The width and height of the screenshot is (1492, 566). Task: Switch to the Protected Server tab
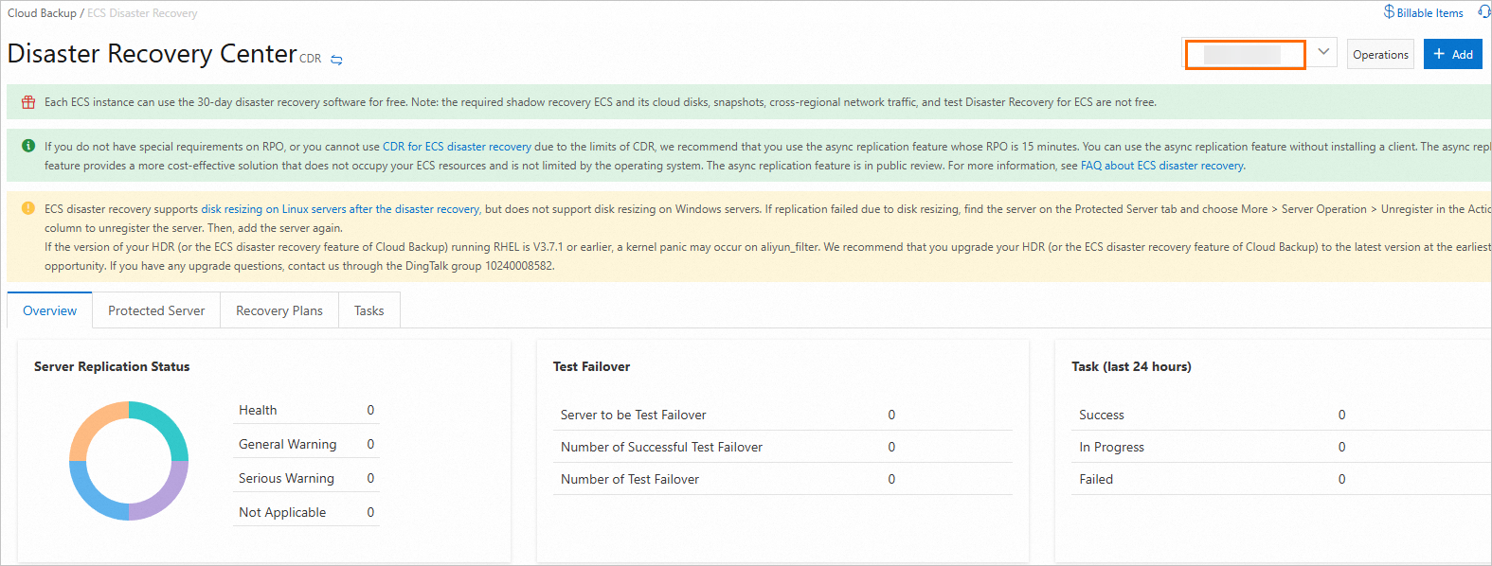[x=156, y=310]
